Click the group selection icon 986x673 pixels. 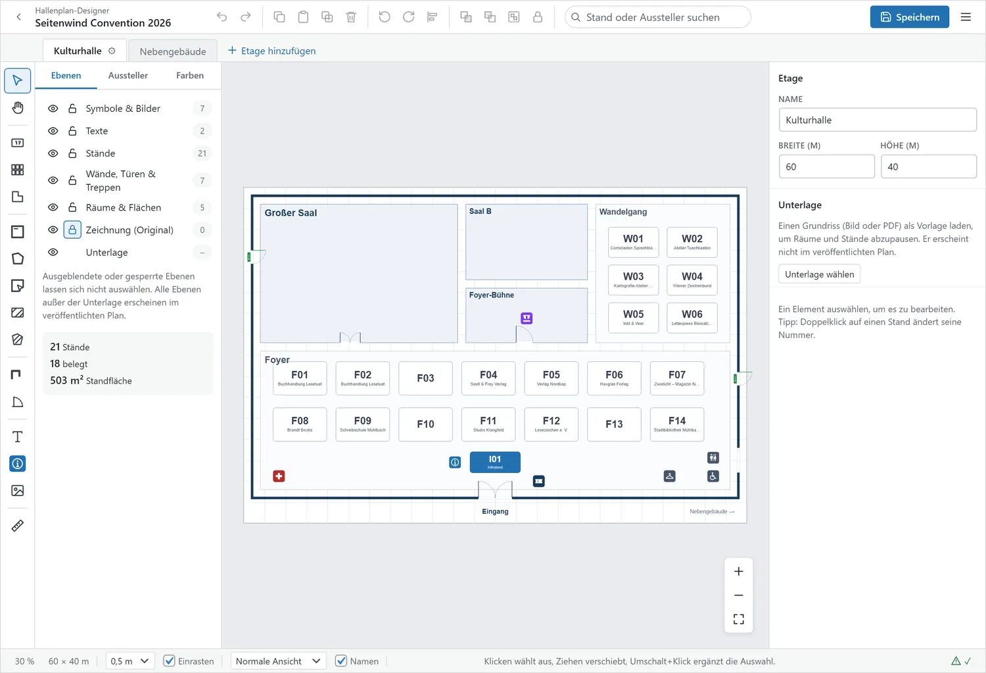tap(514, 17)
